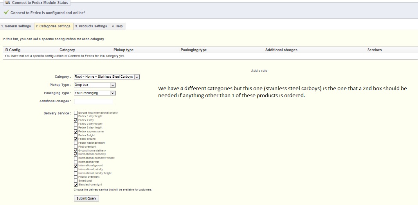Click the Delivery Service label
Image resolution: width=418 pixels, height=205 pixels.
pos(57,113)
